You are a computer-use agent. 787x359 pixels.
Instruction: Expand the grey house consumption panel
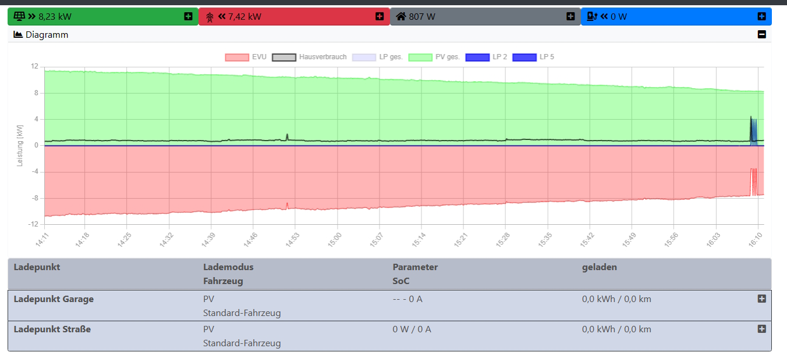570,16
